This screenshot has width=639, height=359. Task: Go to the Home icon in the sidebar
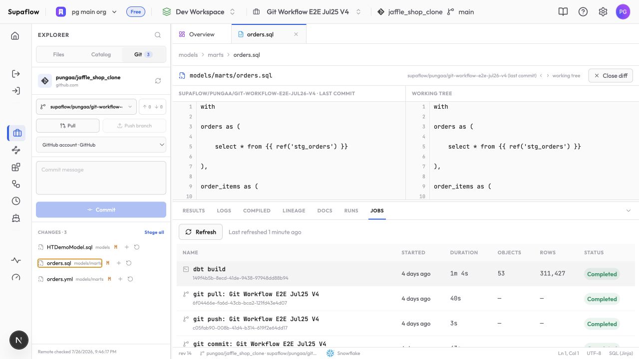15,35
